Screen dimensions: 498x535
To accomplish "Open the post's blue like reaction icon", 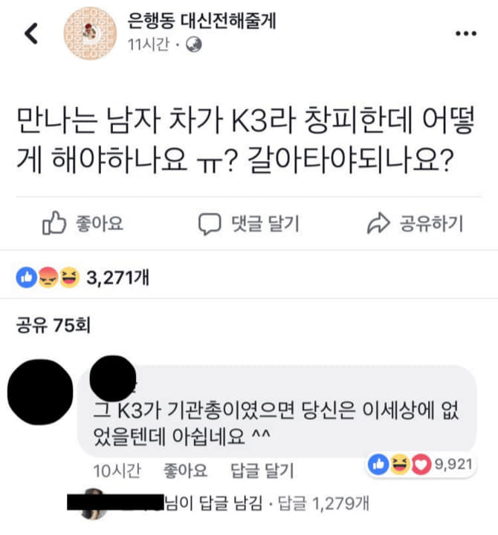I will 27,277.
